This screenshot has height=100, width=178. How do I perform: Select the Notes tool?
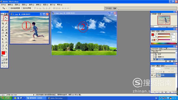coord(3,46)
